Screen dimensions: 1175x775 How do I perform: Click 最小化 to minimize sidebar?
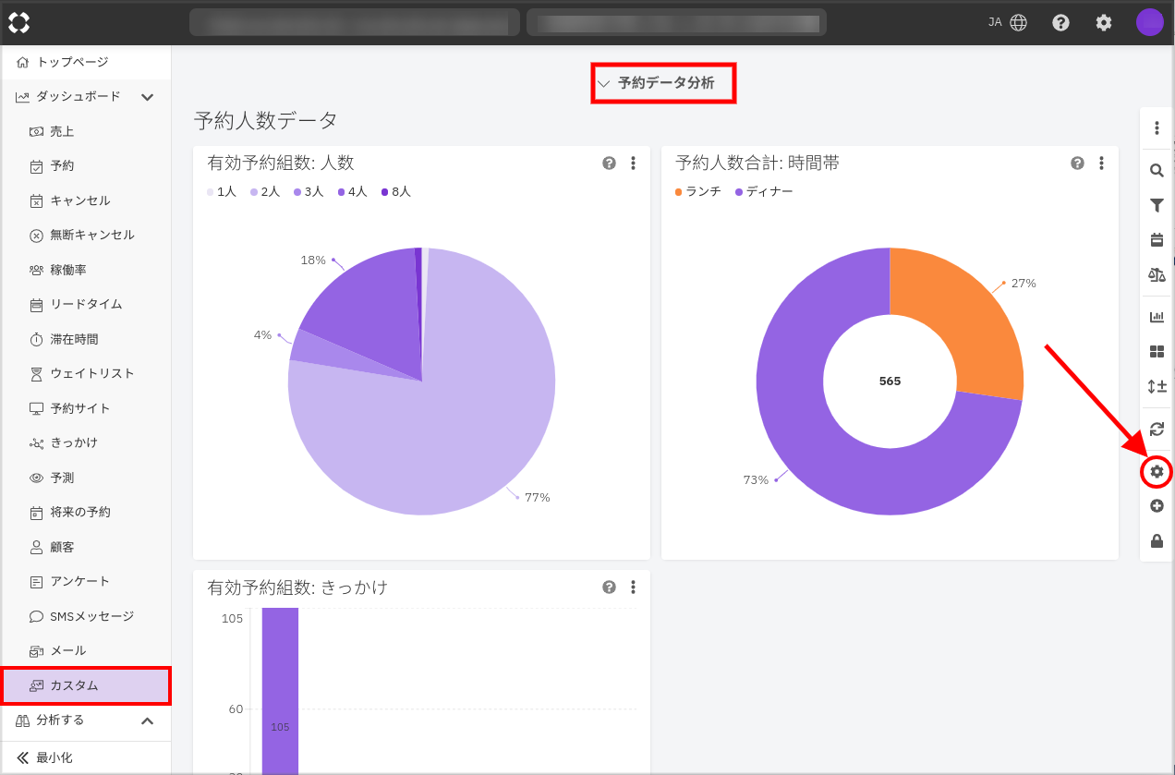[54, 757]
